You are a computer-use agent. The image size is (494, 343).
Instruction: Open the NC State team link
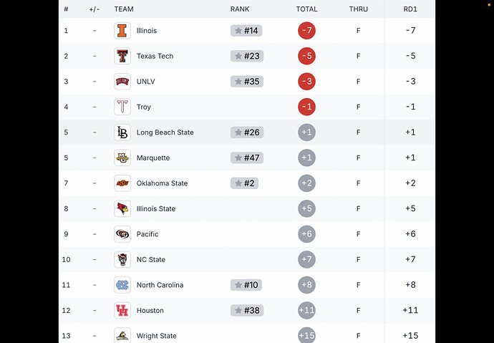pyautogui.click(x=151, y=259)
